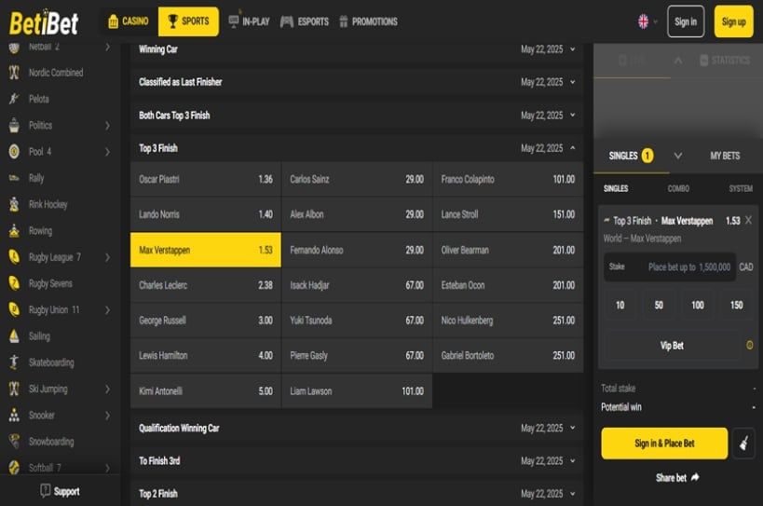This screenshot has height=506, width=763.
Task: Select the Pelota sport icon
Action: point(14,99)
